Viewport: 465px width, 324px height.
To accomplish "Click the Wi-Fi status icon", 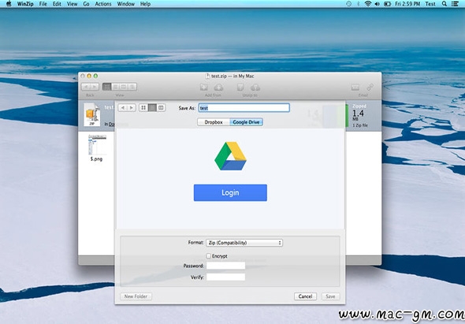I will 368,4.
